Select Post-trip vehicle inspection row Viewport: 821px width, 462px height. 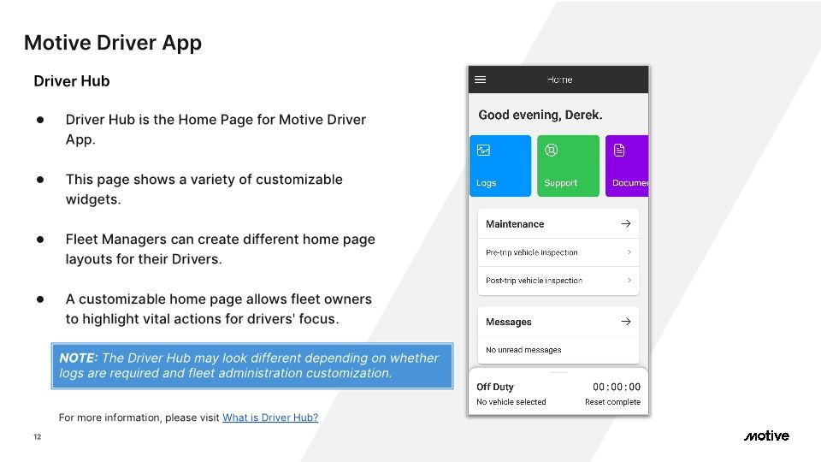[x=558, y=281]
